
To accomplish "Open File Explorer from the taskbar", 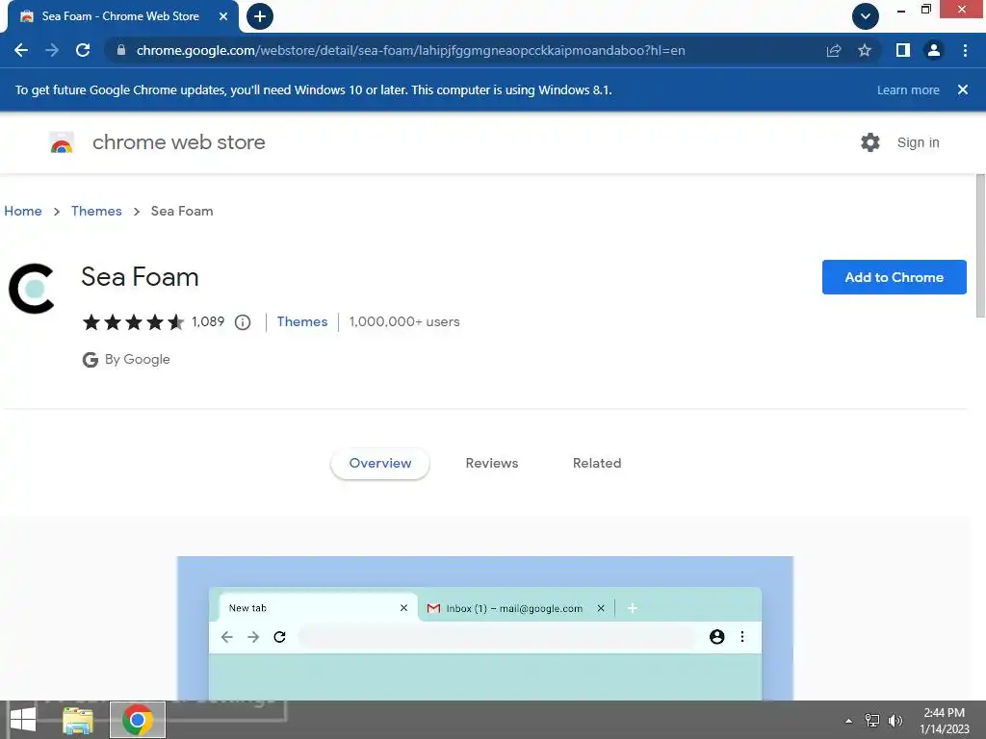I will pos(78,720).
